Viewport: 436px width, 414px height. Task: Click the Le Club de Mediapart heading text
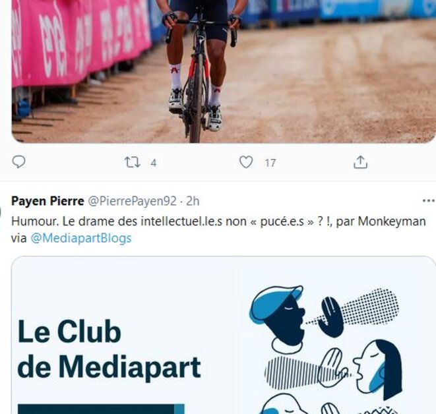pos(109,349)
